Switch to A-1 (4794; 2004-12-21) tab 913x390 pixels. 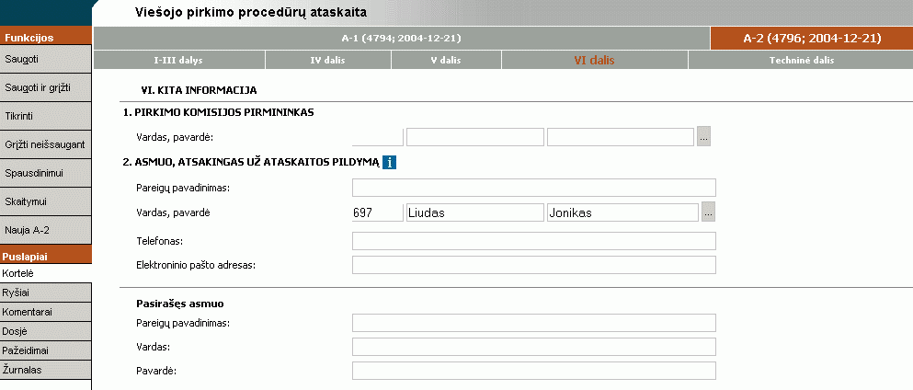(x=401, y=39)
